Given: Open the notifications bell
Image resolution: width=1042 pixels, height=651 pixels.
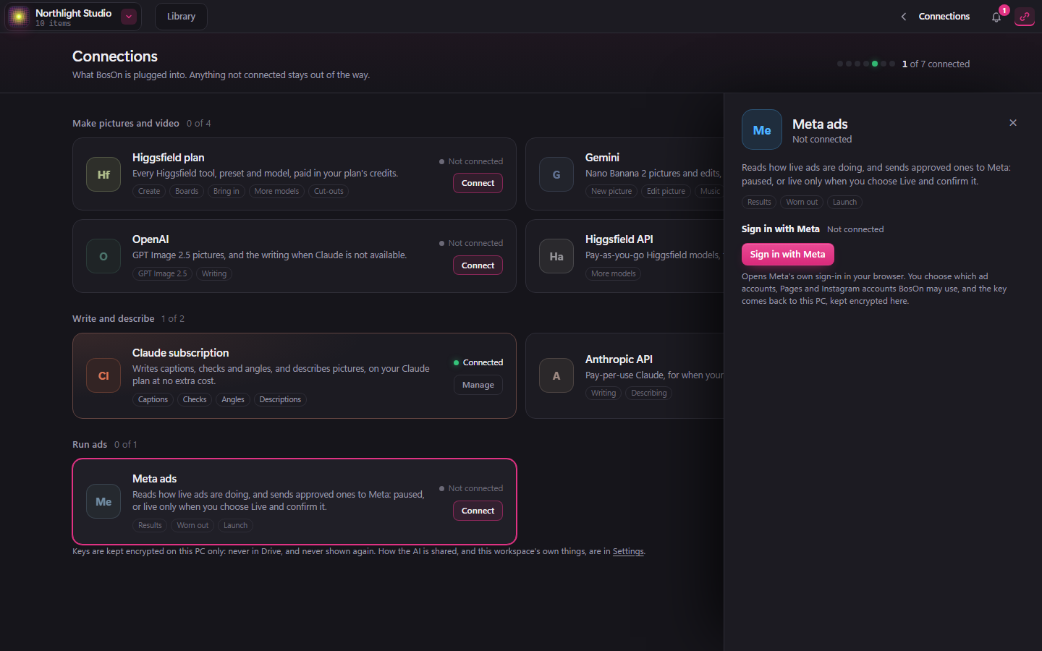Looking at the screenshot, I should tap(996, 17).
